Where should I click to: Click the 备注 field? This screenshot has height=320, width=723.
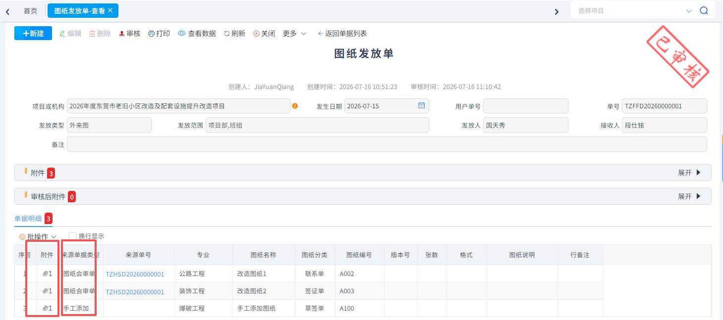(x=387, y=144)
